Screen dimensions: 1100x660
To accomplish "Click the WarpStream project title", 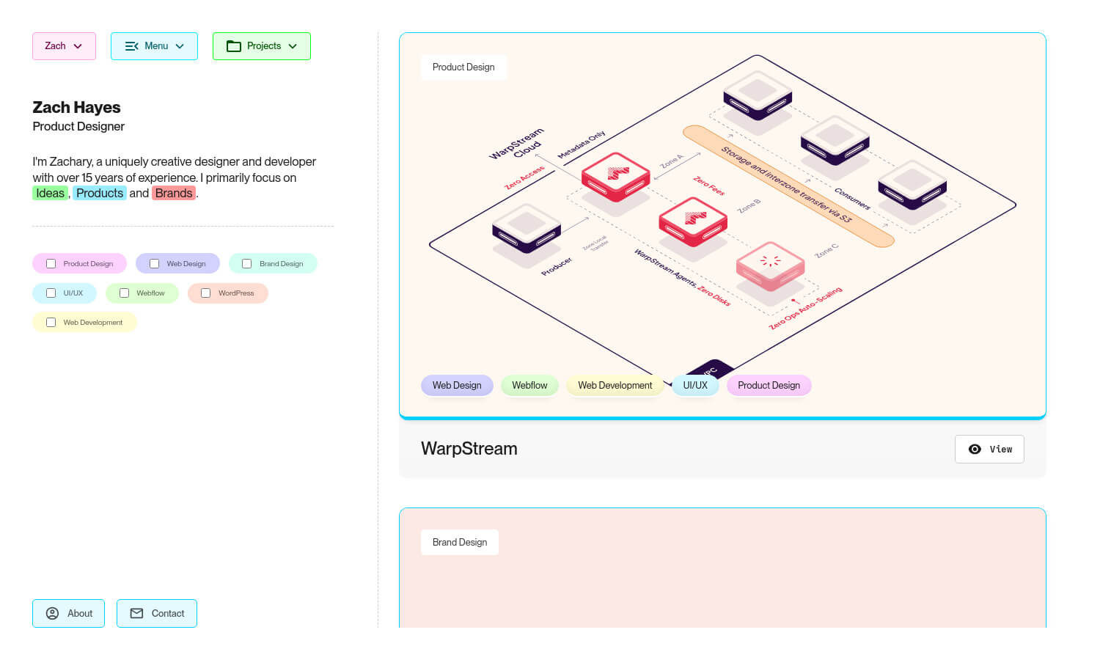I will point(469,449).
